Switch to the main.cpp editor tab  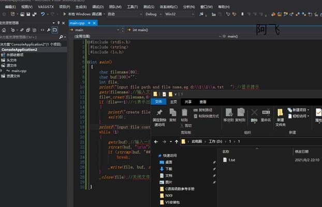click(x=77, y=23)
